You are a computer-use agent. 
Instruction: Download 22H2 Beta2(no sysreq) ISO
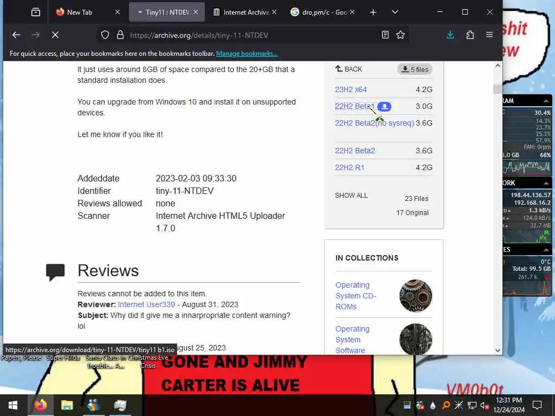point(375,123)
